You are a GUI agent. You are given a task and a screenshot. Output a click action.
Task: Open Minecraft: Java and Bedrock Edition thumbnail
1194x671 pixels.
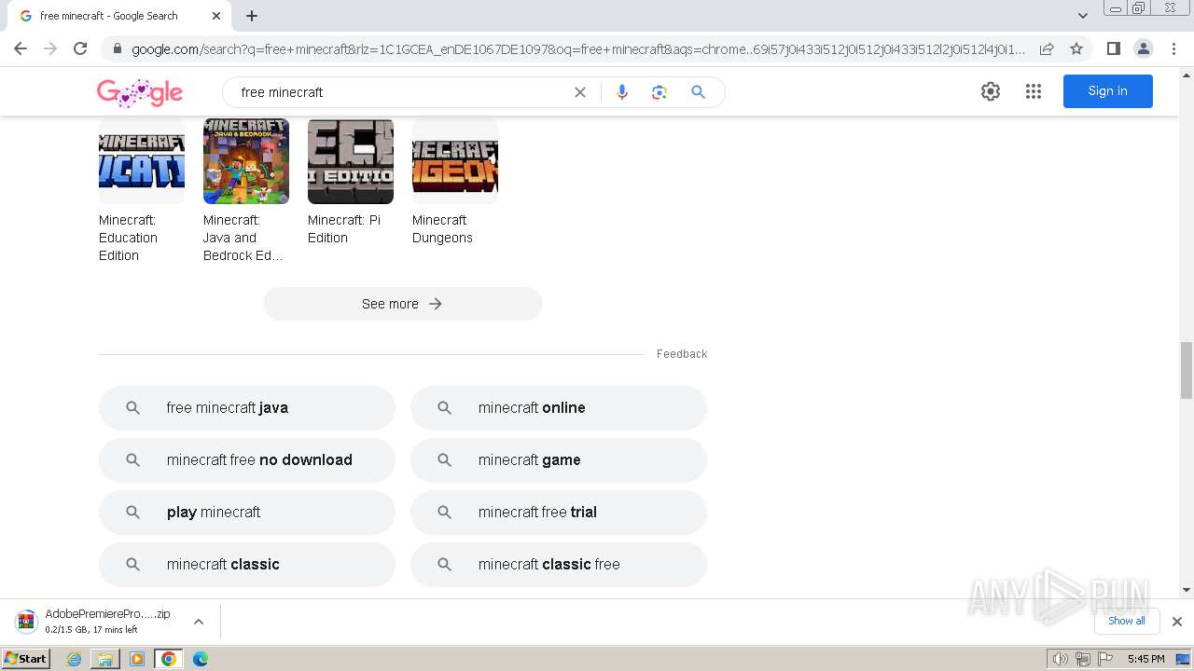246,161
